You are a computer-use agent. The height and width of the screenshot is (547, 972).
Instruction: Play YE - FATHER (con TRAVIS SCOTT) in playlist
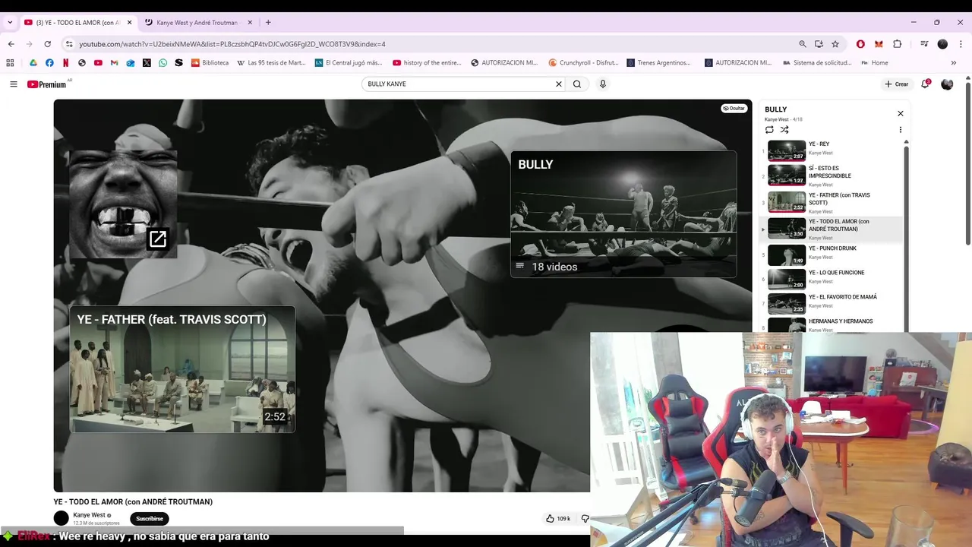point(832,202)
